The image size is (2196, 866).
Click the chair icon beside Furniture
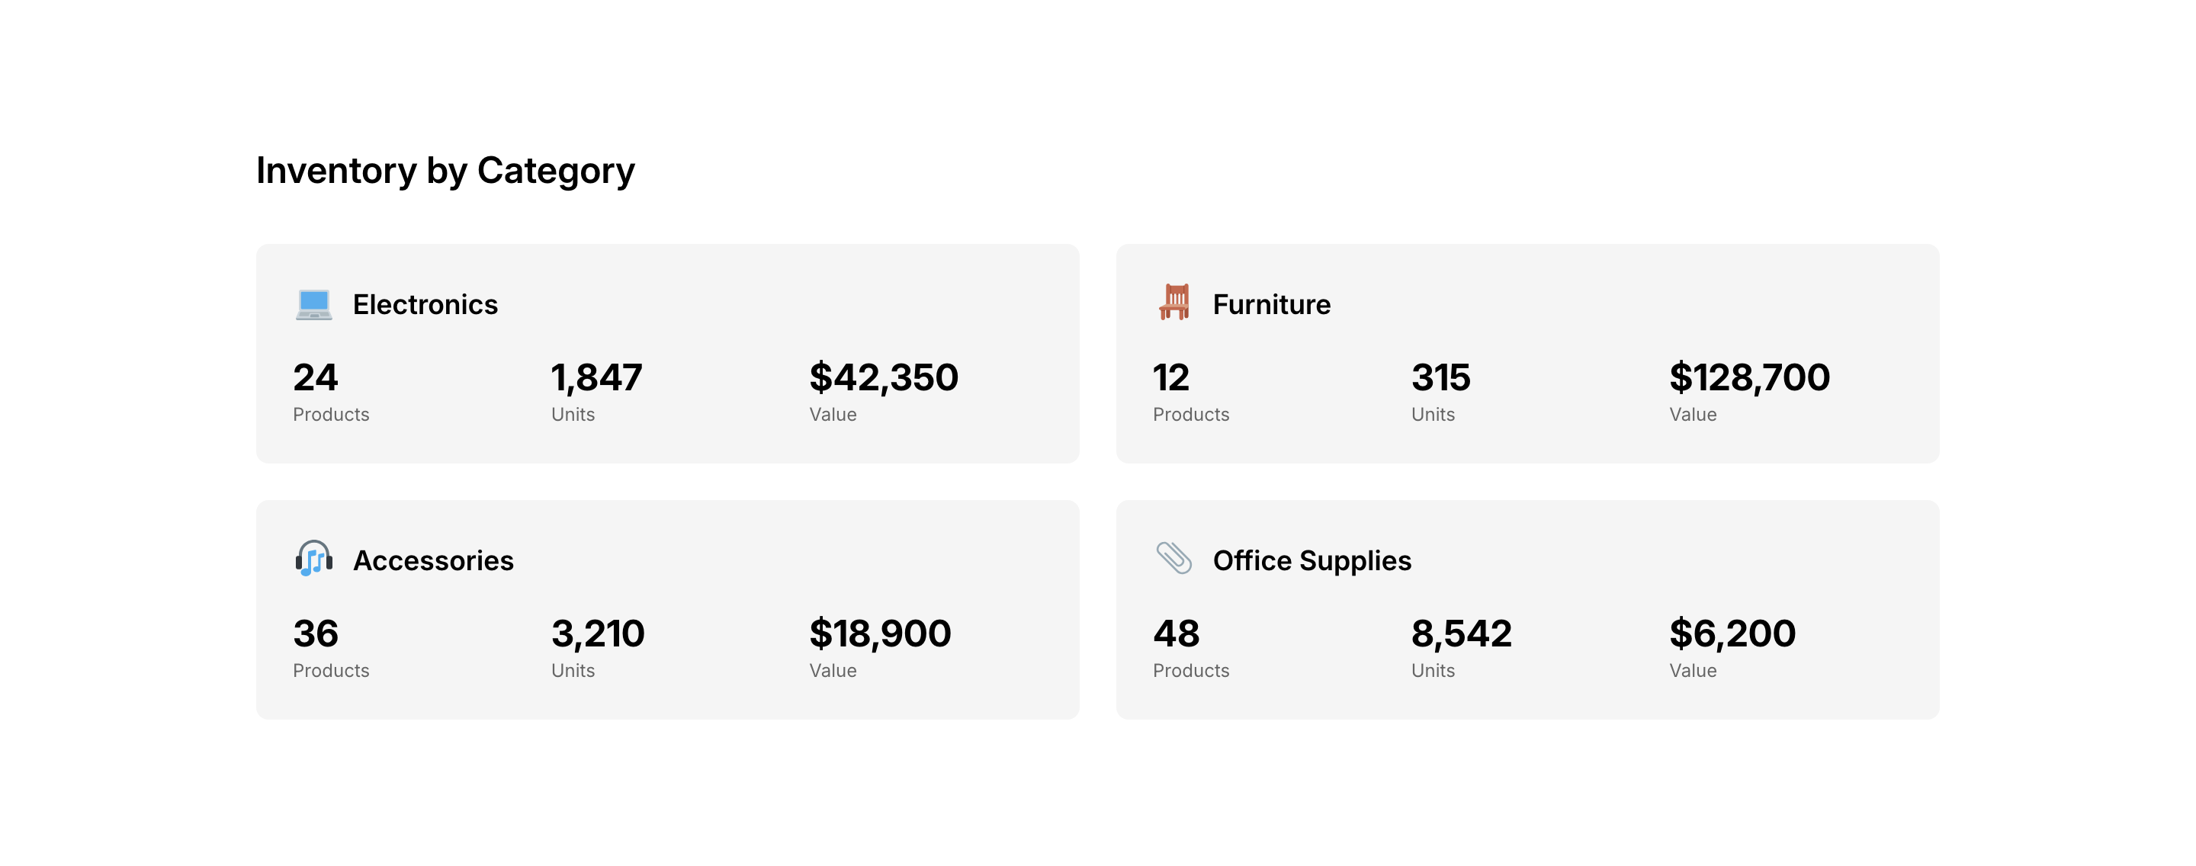pyautogui.click(x=1174, y=303)
